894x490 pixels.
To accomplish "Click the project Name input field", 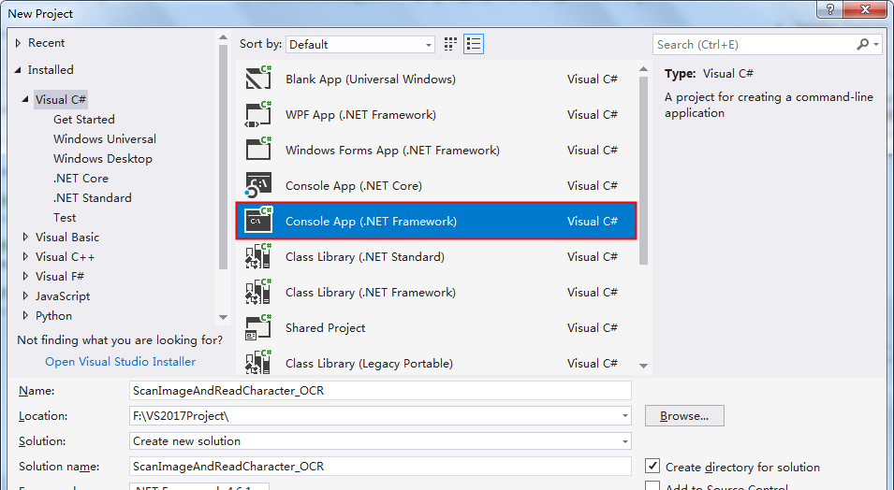I will click(380, 391).
